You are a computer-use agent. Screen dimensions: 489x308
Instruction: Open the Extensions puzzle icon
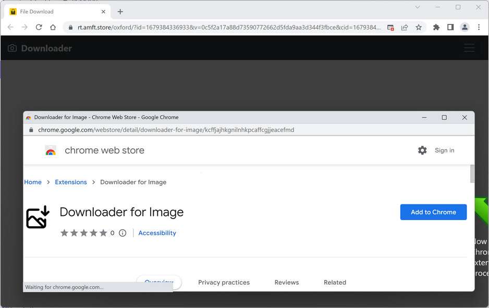click(x=436, y=27)
